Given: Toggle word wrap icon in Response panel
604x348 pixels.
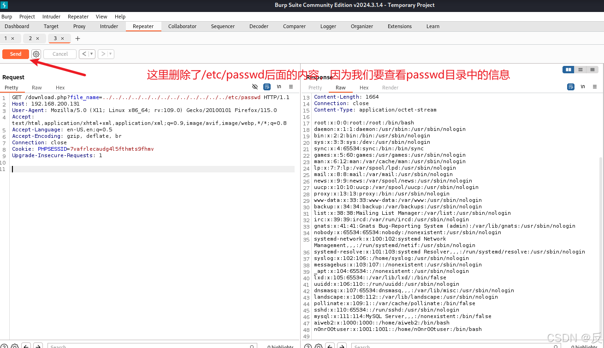Looking at the screenshot, I should [x=571, y=87].
